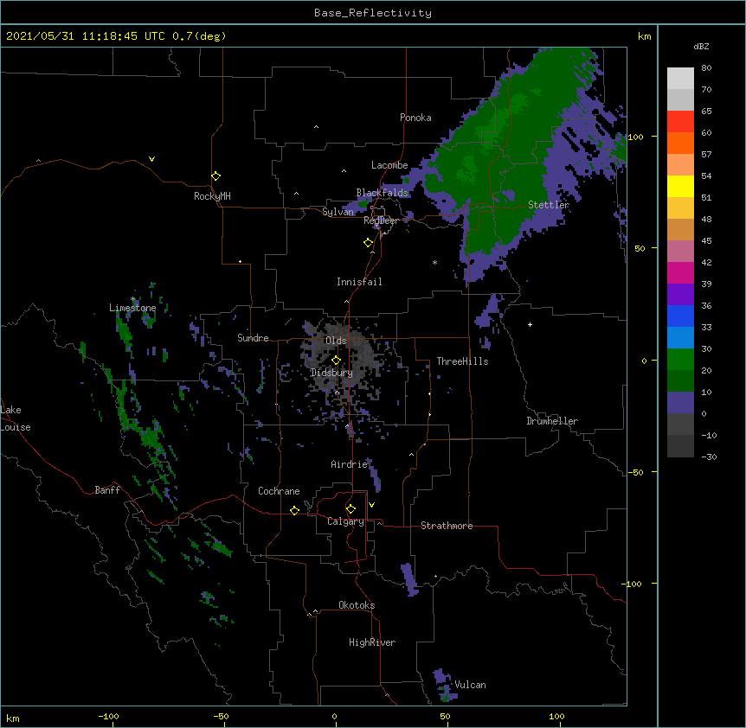The height and width of the screenshot is (728, 746).
Task: Click the RedDeer city label
Action: click(x=381, y=220)
